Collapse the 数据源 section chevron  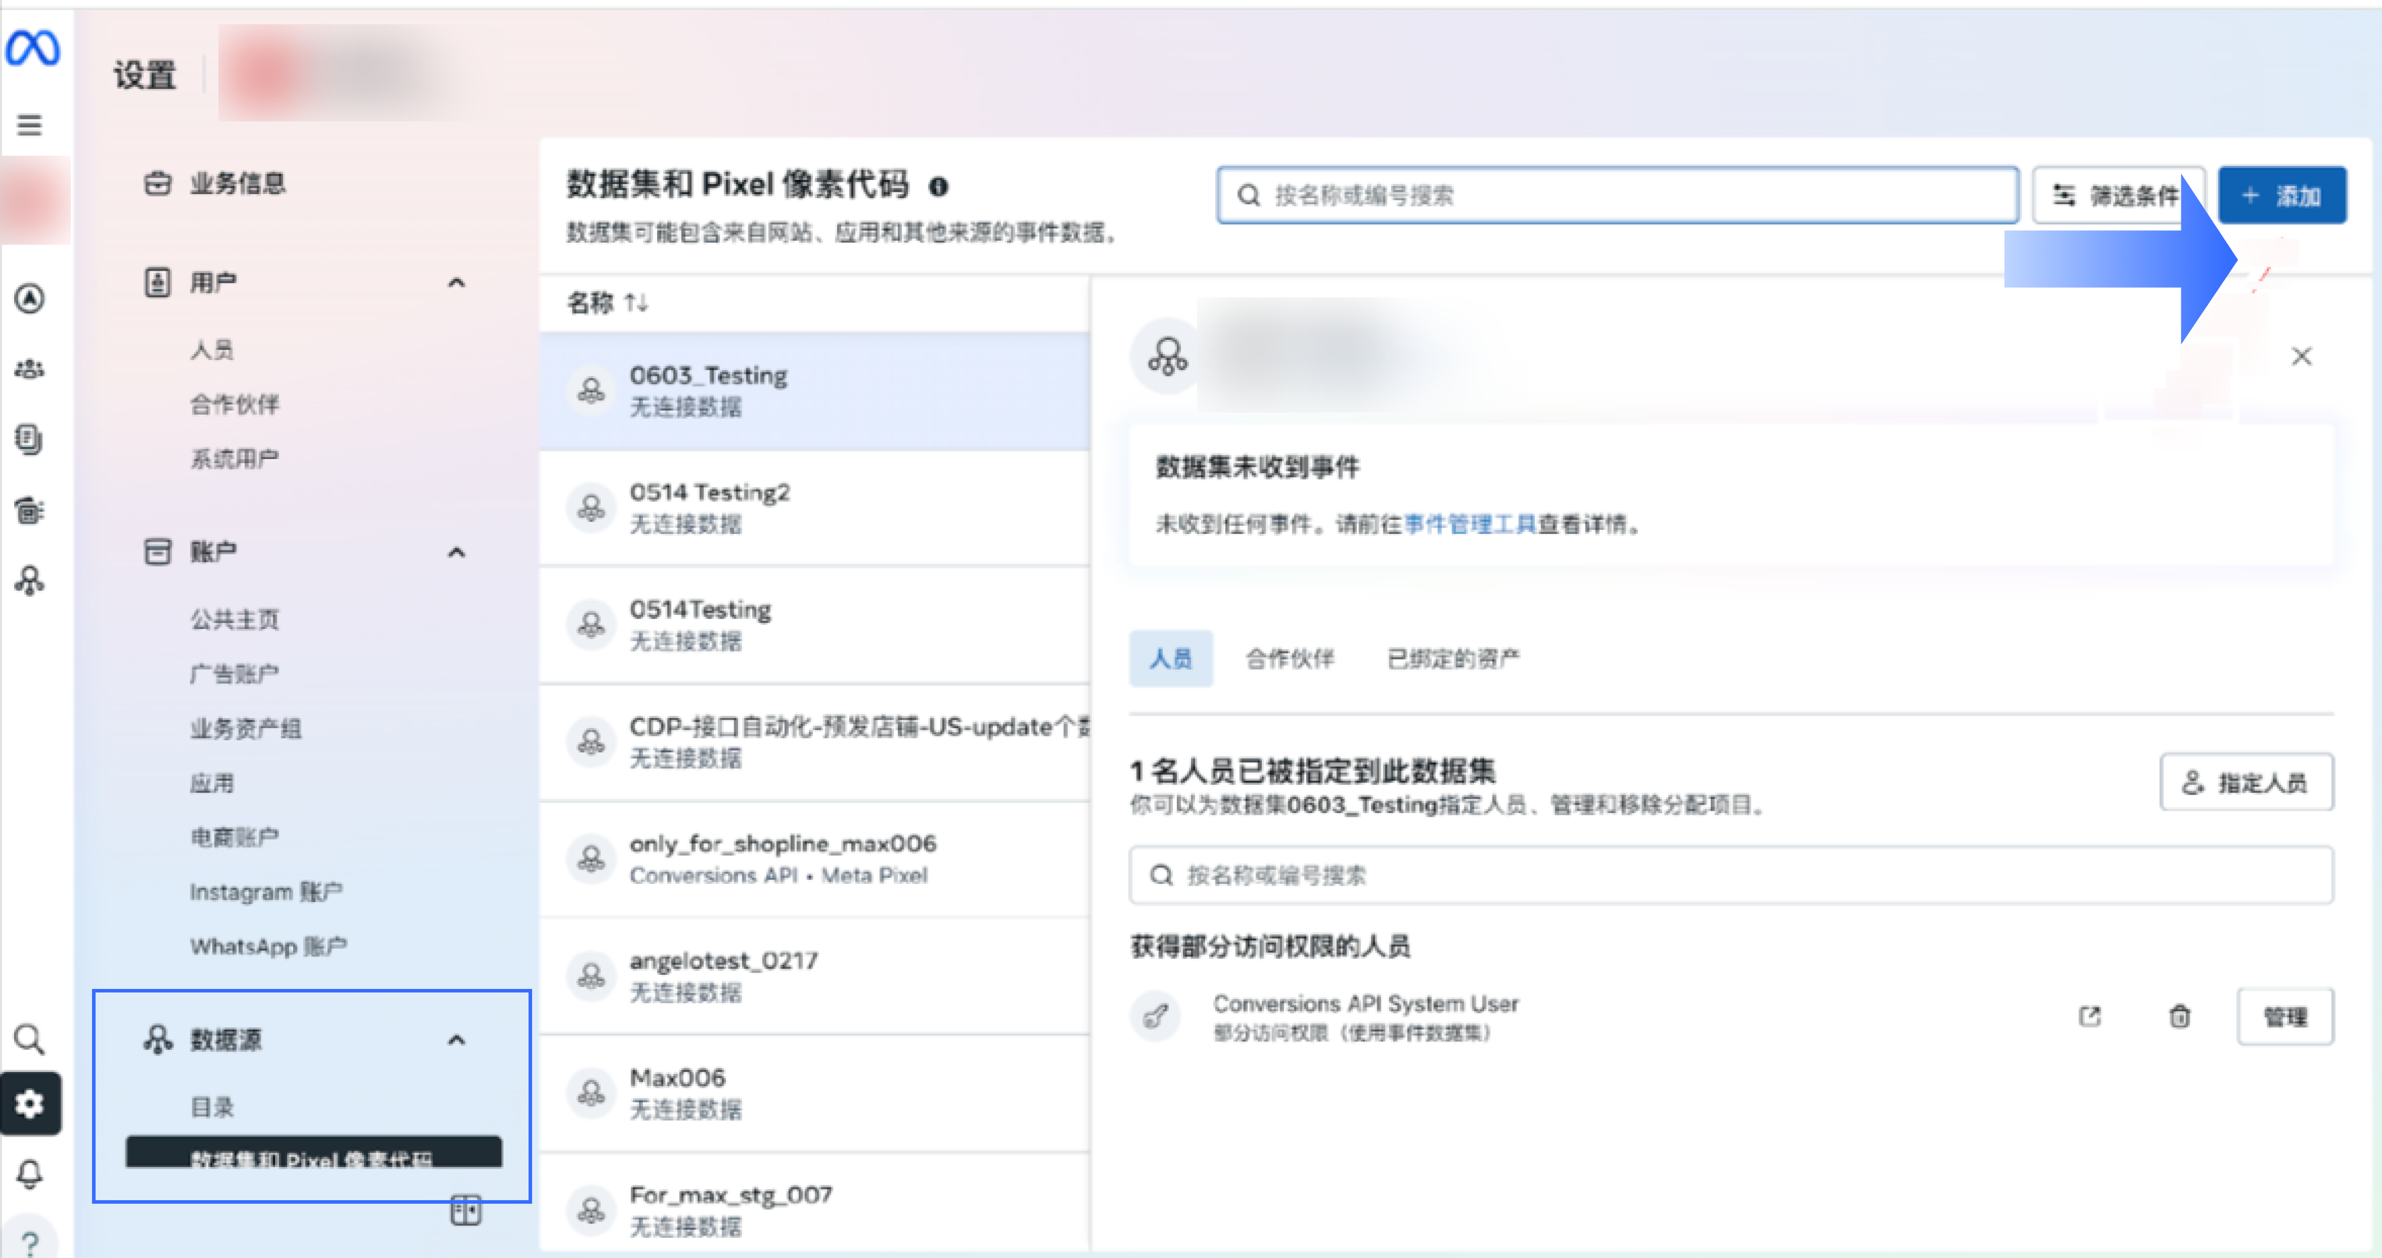tap(456, 1040)
